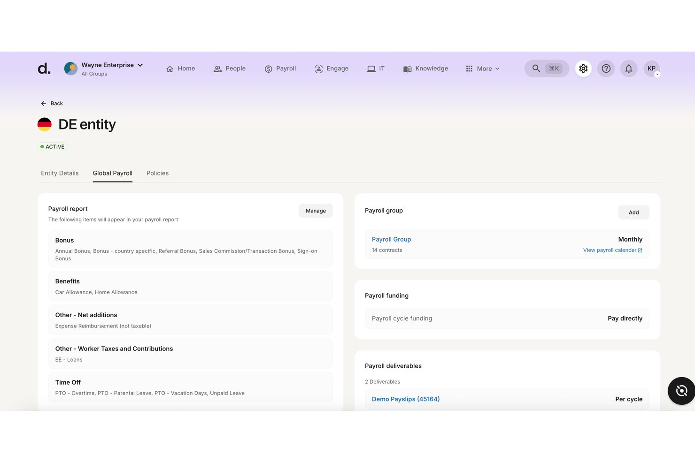Click the Benefits payroll report item

pos(190,286)
